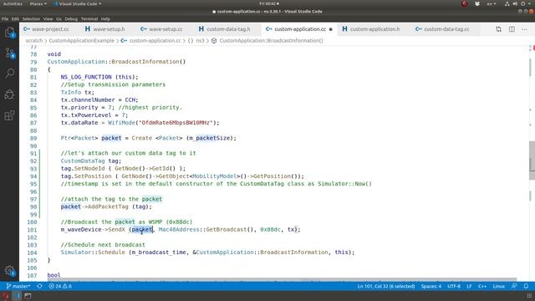
Task: Open the Debug view in the activity bar
Action: pyautogui.click(x=9, y=94)
